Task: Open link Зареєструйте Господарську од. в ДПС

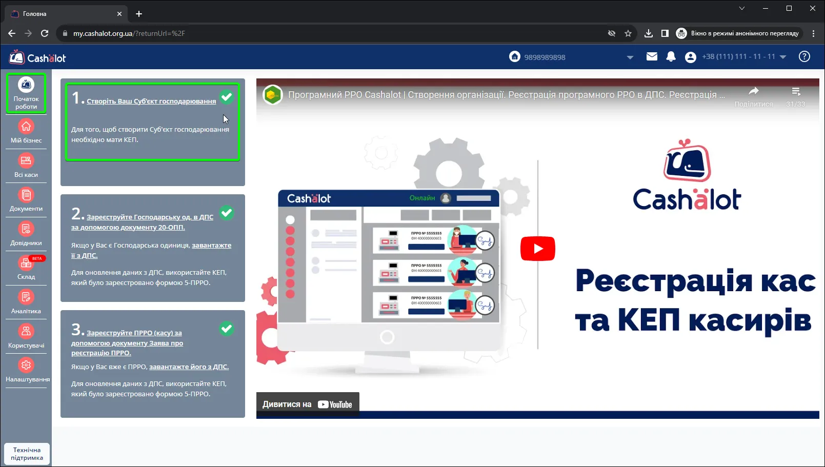Action: click(143, 222)
